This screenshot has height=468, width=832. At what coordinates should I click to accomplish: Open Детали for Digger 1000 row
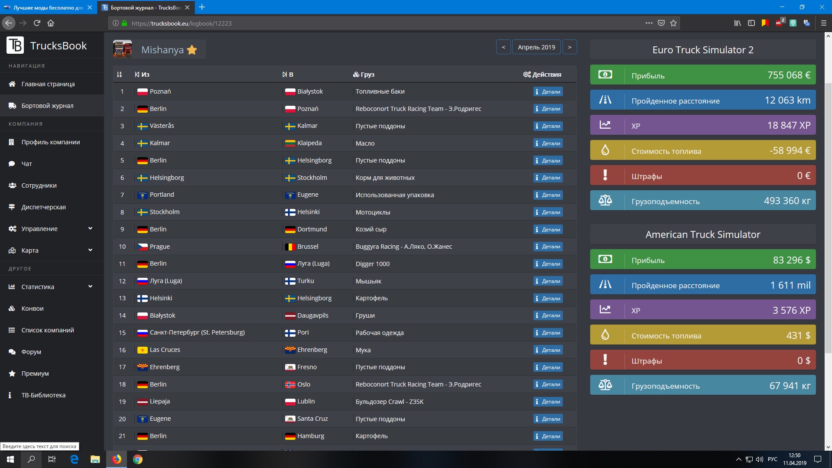(548, 263)
